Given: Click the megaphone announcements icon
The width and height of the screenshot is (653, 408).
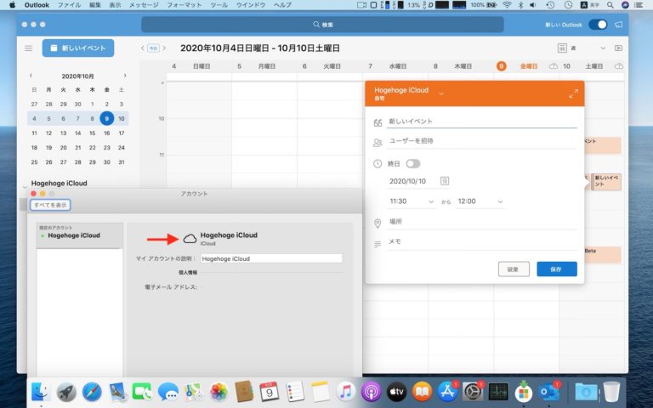Looking at the screenshot, I should tap(619, 25).
